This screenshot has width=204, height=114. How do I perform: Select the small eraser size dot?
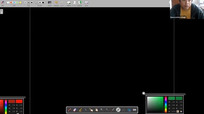pos(37,3)
